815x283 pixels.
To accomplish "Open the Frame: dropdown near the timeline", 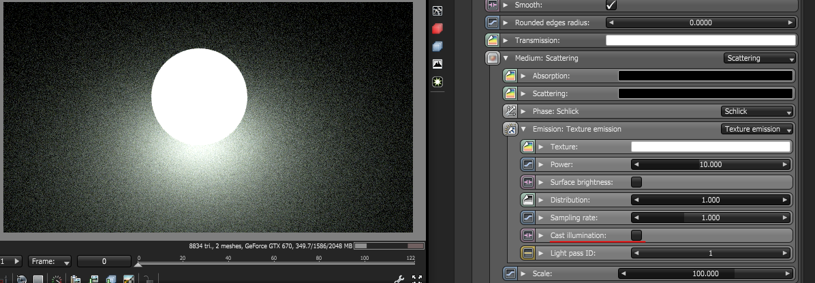I will click(x=50, y=261).
